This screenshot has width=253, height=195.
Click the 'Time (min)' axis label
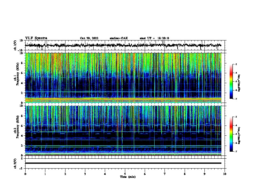[x=128, y=177]
